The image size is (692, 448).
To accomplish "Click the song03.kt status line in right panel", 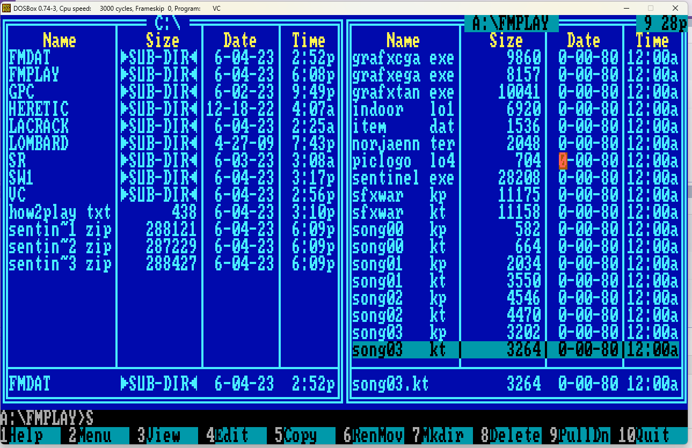I will [x=515, y=384].
